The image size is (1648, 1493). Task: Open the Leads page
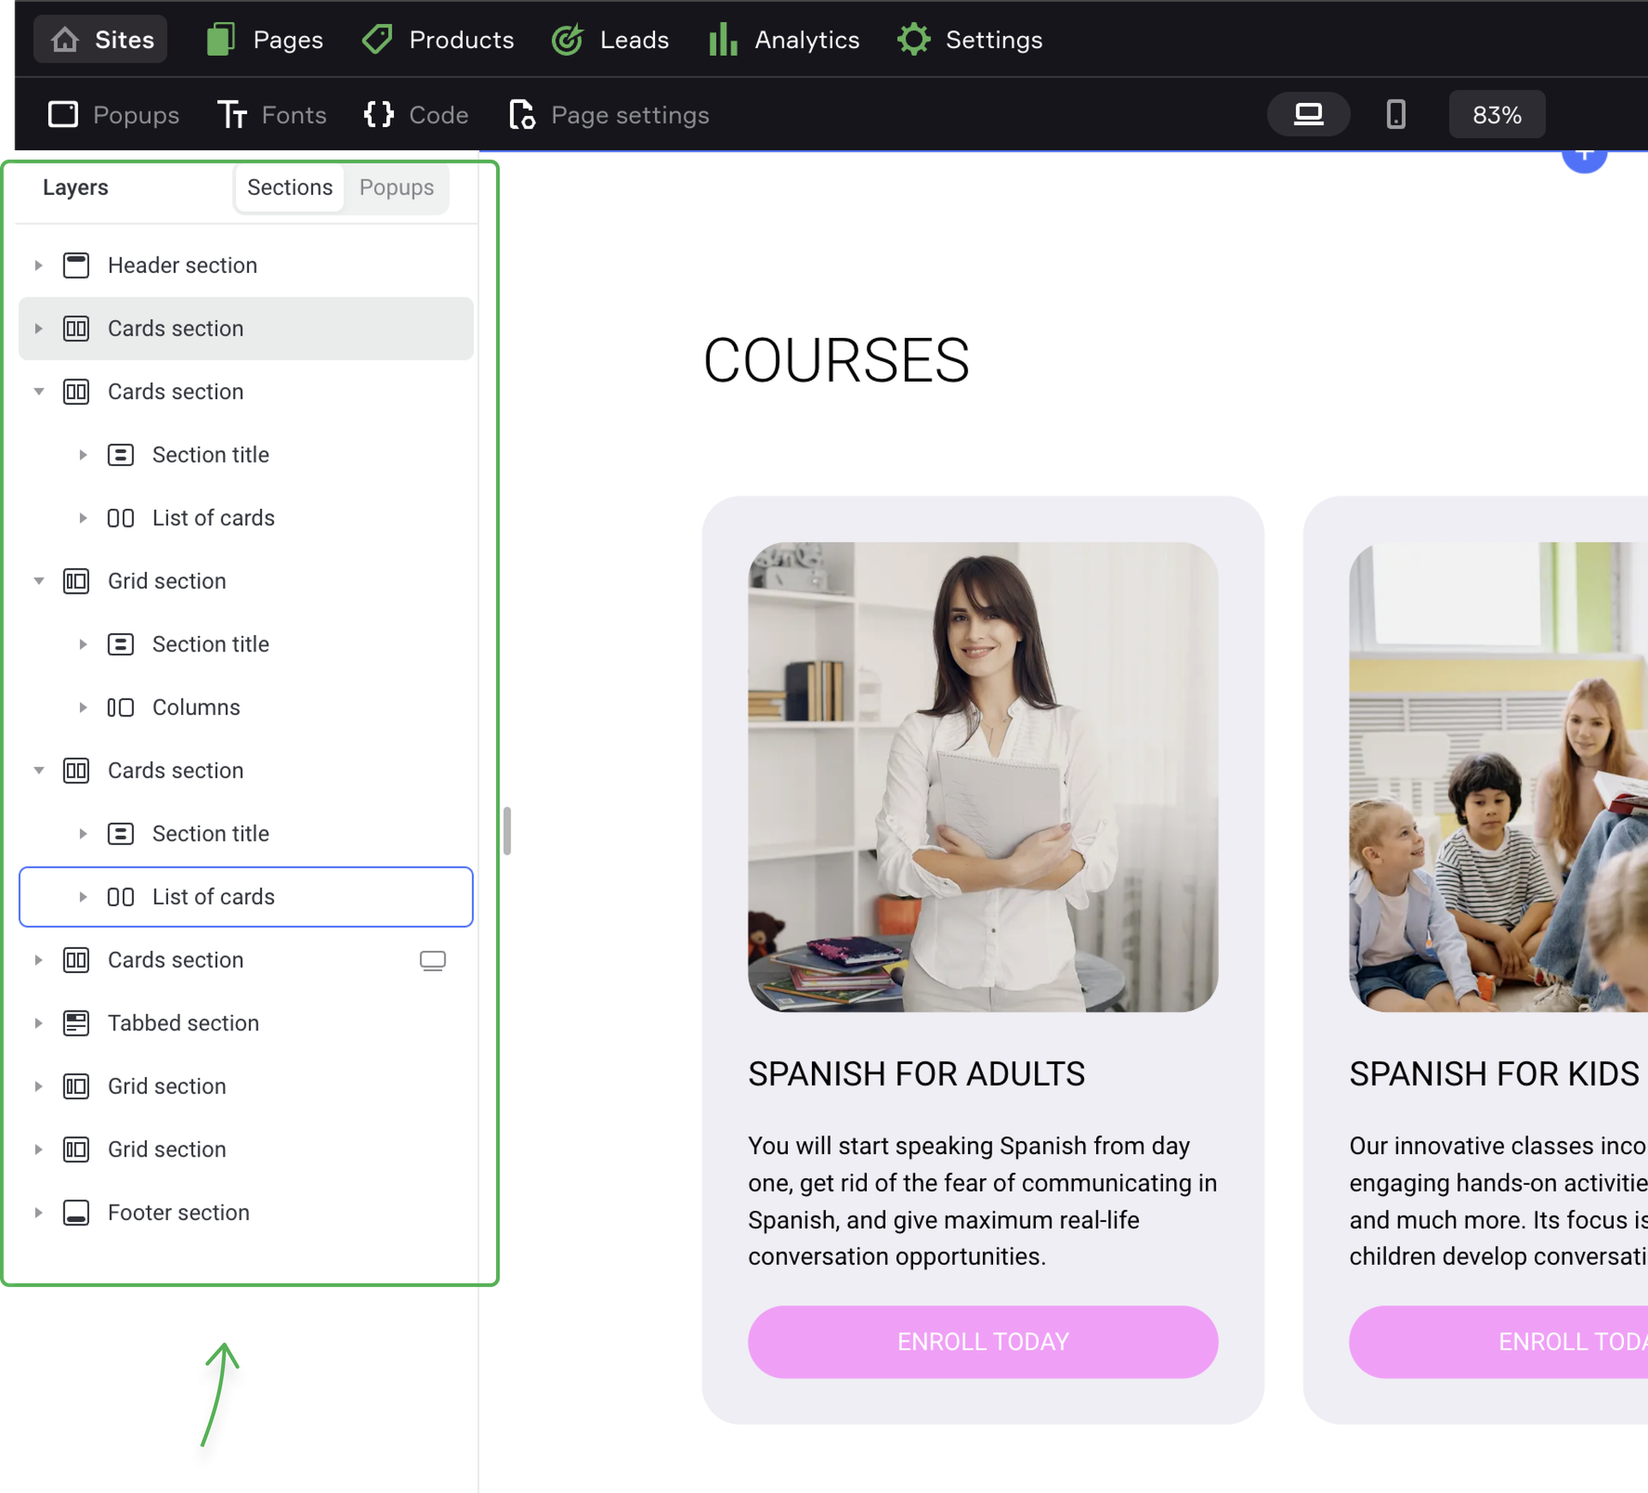tap(610, 39)
